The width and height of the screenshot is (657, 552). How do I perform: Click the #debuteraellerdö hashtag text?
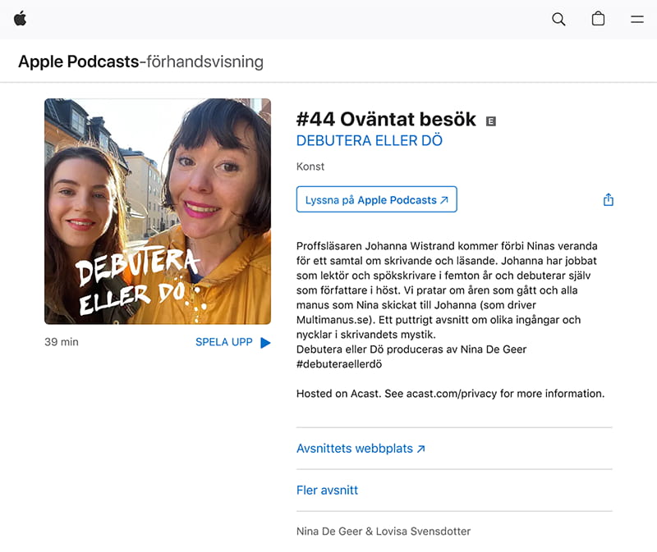click(339, 364)
